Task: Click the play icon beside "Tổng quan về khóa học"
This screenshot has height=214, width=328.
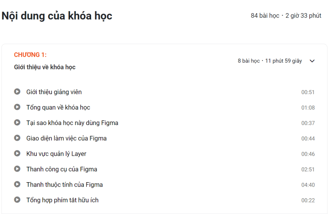Action: pyautogui.click(x=17, y=107)
